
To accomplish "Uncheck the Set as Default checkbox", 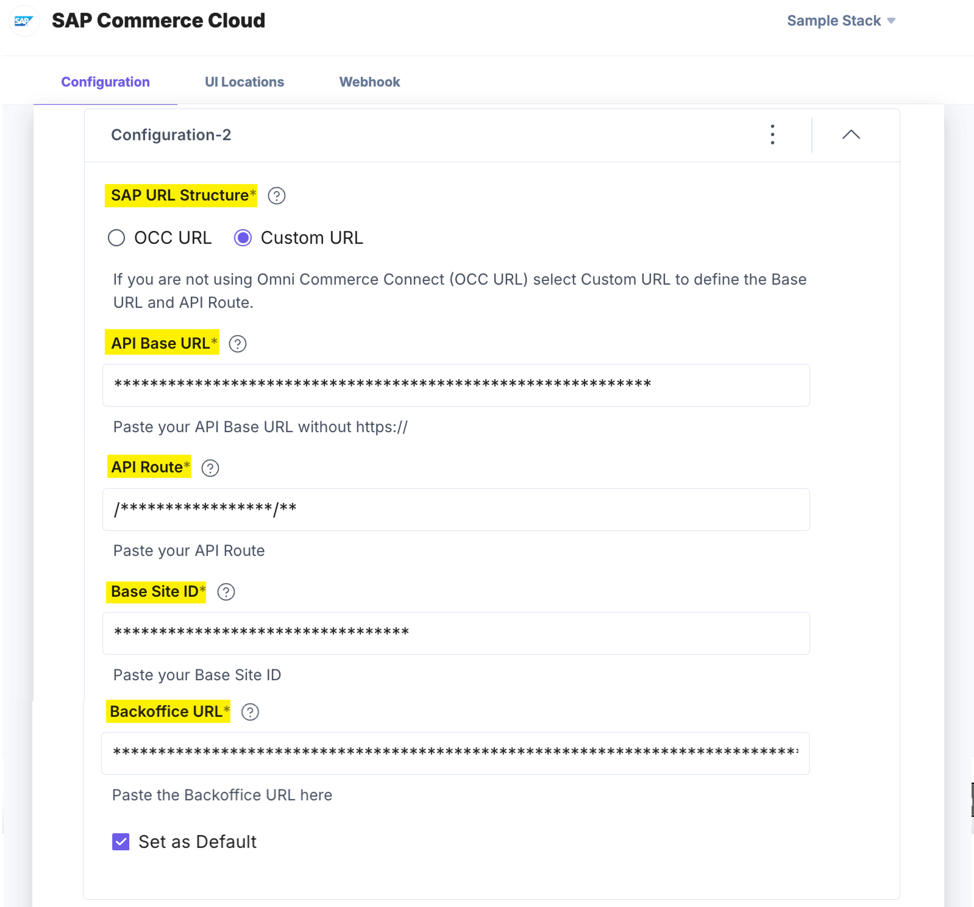I will click(120, 842).
